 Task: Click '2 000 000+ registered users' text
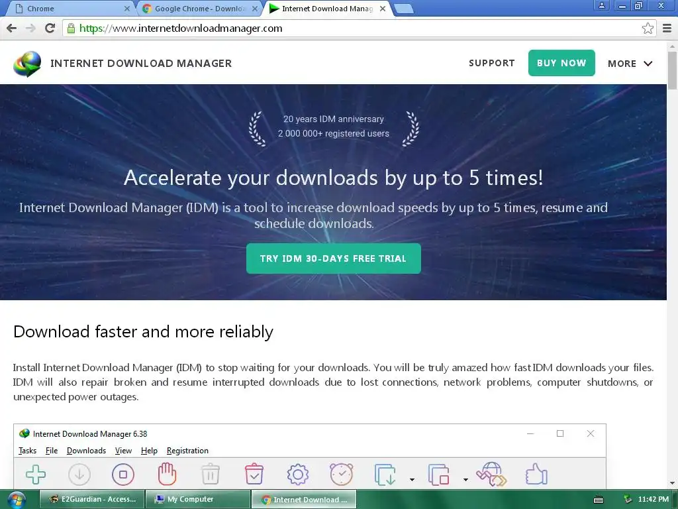334,133
